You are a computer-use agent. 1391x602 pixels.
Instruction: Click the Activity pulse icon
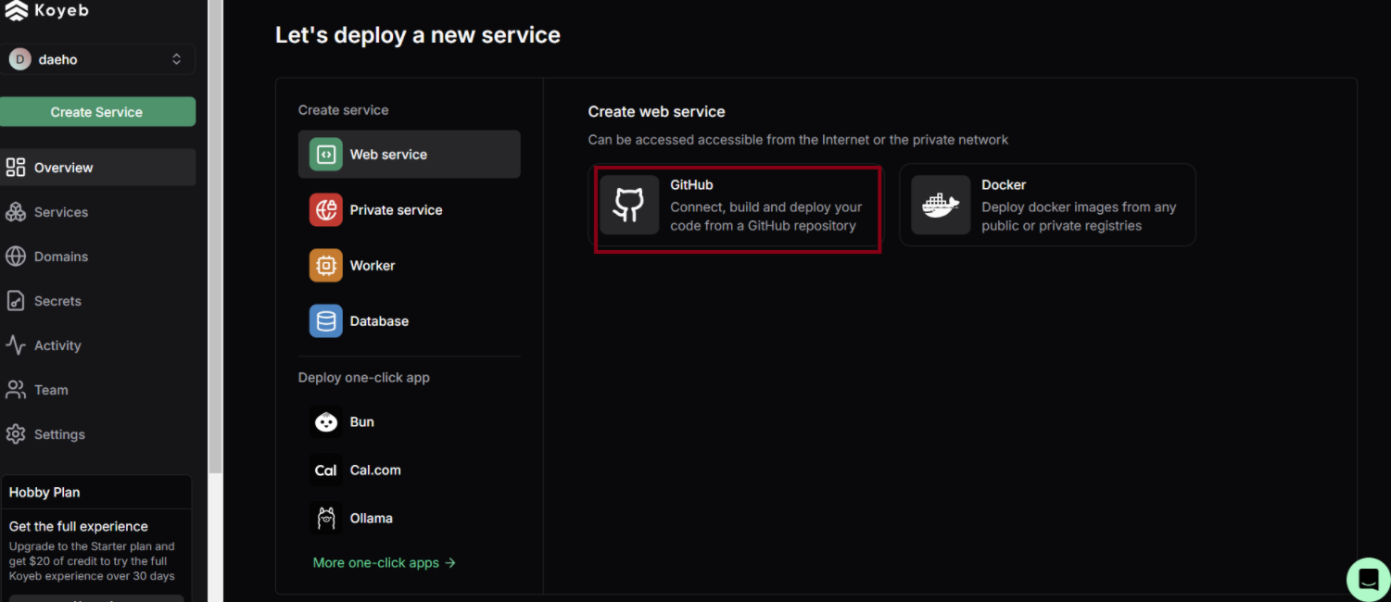coord(16,345)
